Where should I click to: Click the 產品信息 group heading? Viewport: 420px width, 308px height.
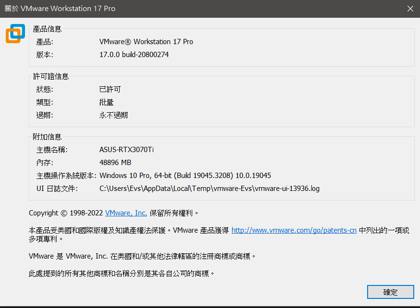(x=47, y=29)
